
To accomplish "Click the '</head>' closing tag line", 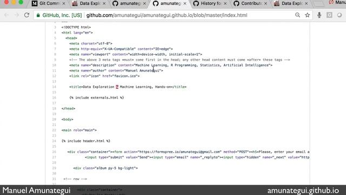I will click(x=69, y=108).
